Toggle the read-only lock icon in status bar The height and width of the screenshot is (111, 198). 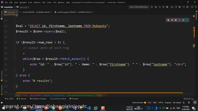pyautogui.click(x=184, y=103)
